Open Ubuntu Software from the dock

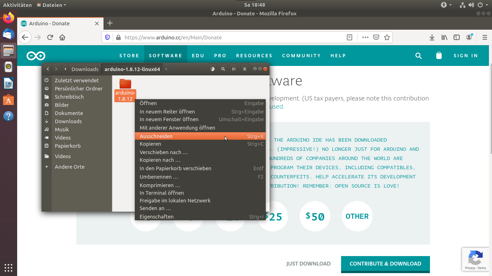tap(8, 100)
